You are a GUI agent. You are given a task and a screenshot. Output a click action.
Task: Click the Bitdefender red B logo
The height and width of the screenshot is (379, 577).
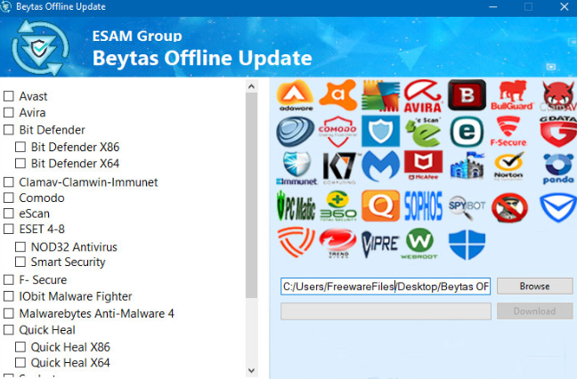point(467,95)
